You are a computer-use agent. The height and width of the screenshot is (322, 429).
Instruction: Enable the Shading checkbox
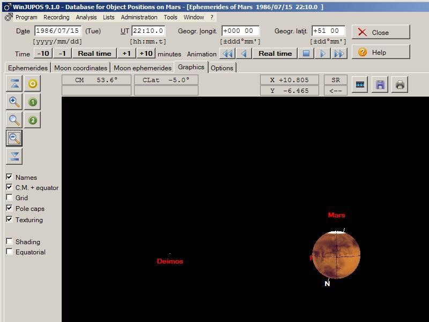click(x=9, y=241)
